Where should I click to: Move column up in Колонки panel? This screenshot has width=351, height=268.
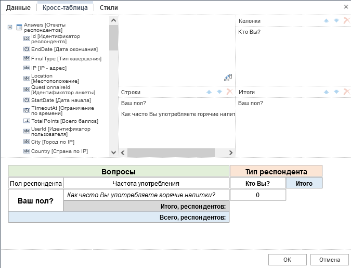(x=327, y=21)
